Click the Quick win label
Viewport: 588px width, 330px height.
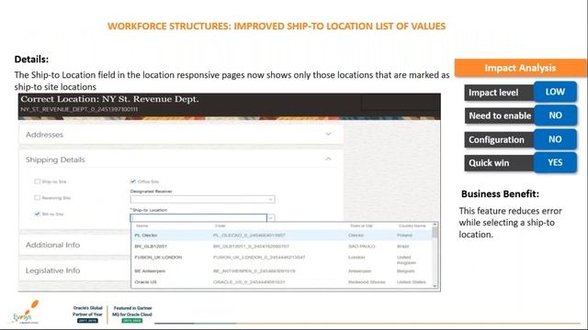(x=489, y=163)
